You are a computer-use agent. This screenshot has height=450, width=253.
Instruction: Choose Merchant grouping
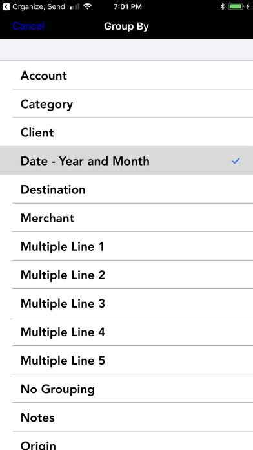[126, 218]
